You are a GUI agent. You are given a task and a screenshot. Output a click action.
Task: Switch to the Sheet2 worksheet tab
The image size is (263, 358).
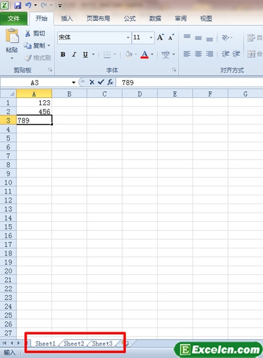click(x=74, y=344)
